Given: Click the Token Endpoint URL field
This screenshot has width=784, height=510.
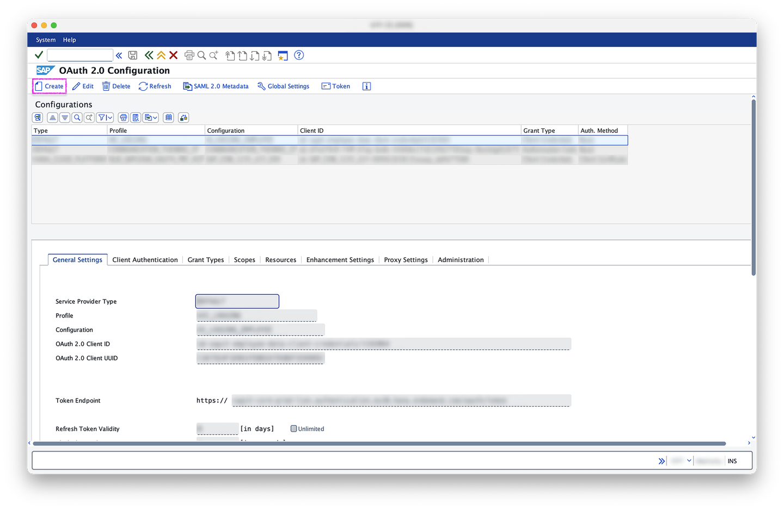Looking at the screenshot, I should tap(401, 400).
